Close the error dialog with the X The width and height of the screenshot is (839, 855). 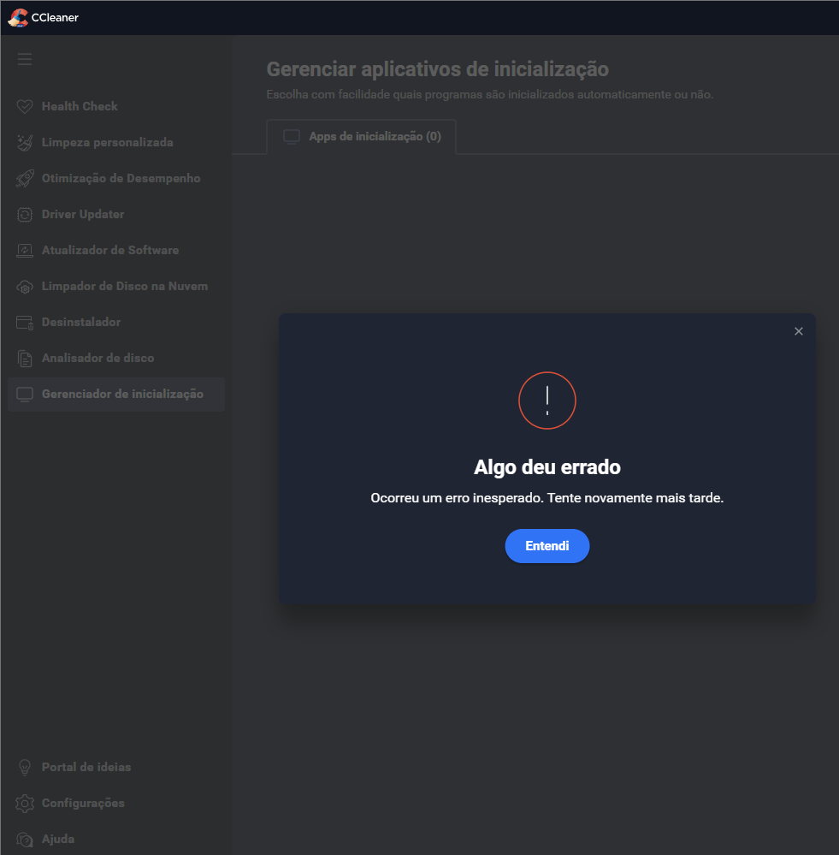point(799,331)
